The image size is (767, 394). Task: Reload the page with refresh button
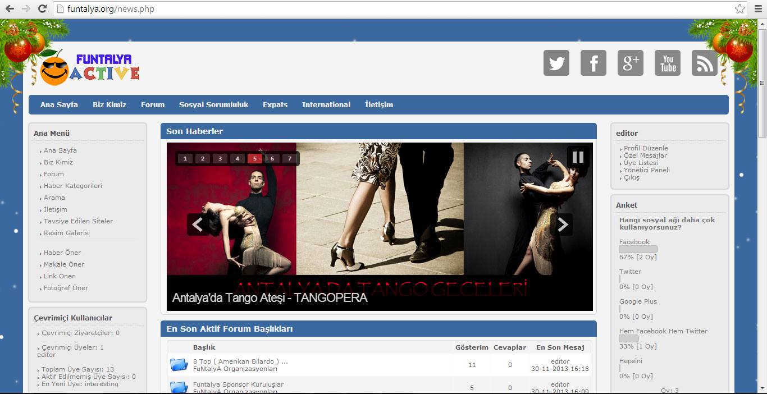[42, 8]
